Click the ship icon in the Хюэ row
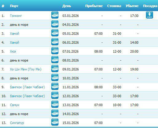 pos(55,51)
